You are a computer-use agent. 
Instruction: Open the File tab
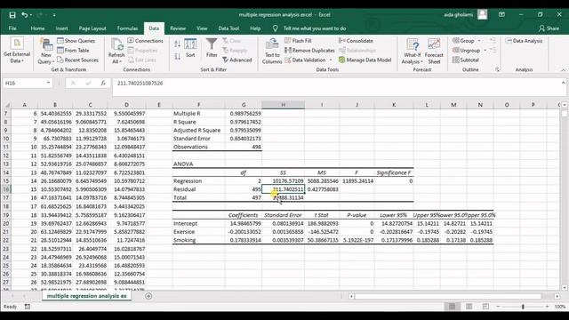12,28
